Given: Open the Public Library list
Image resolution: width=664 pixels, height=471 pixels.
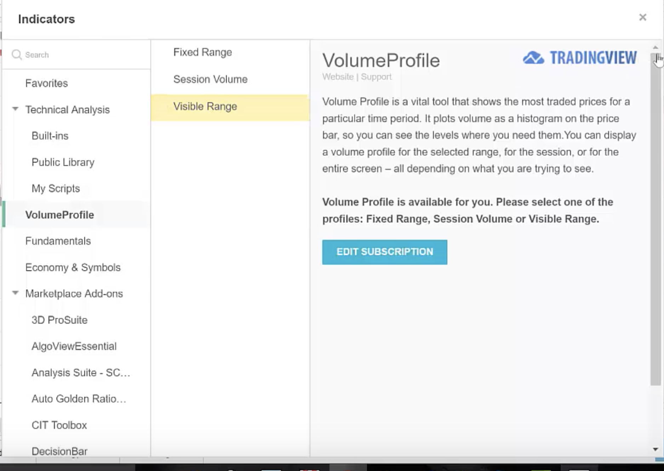Looking at the screenshot, I should [63, 162].
